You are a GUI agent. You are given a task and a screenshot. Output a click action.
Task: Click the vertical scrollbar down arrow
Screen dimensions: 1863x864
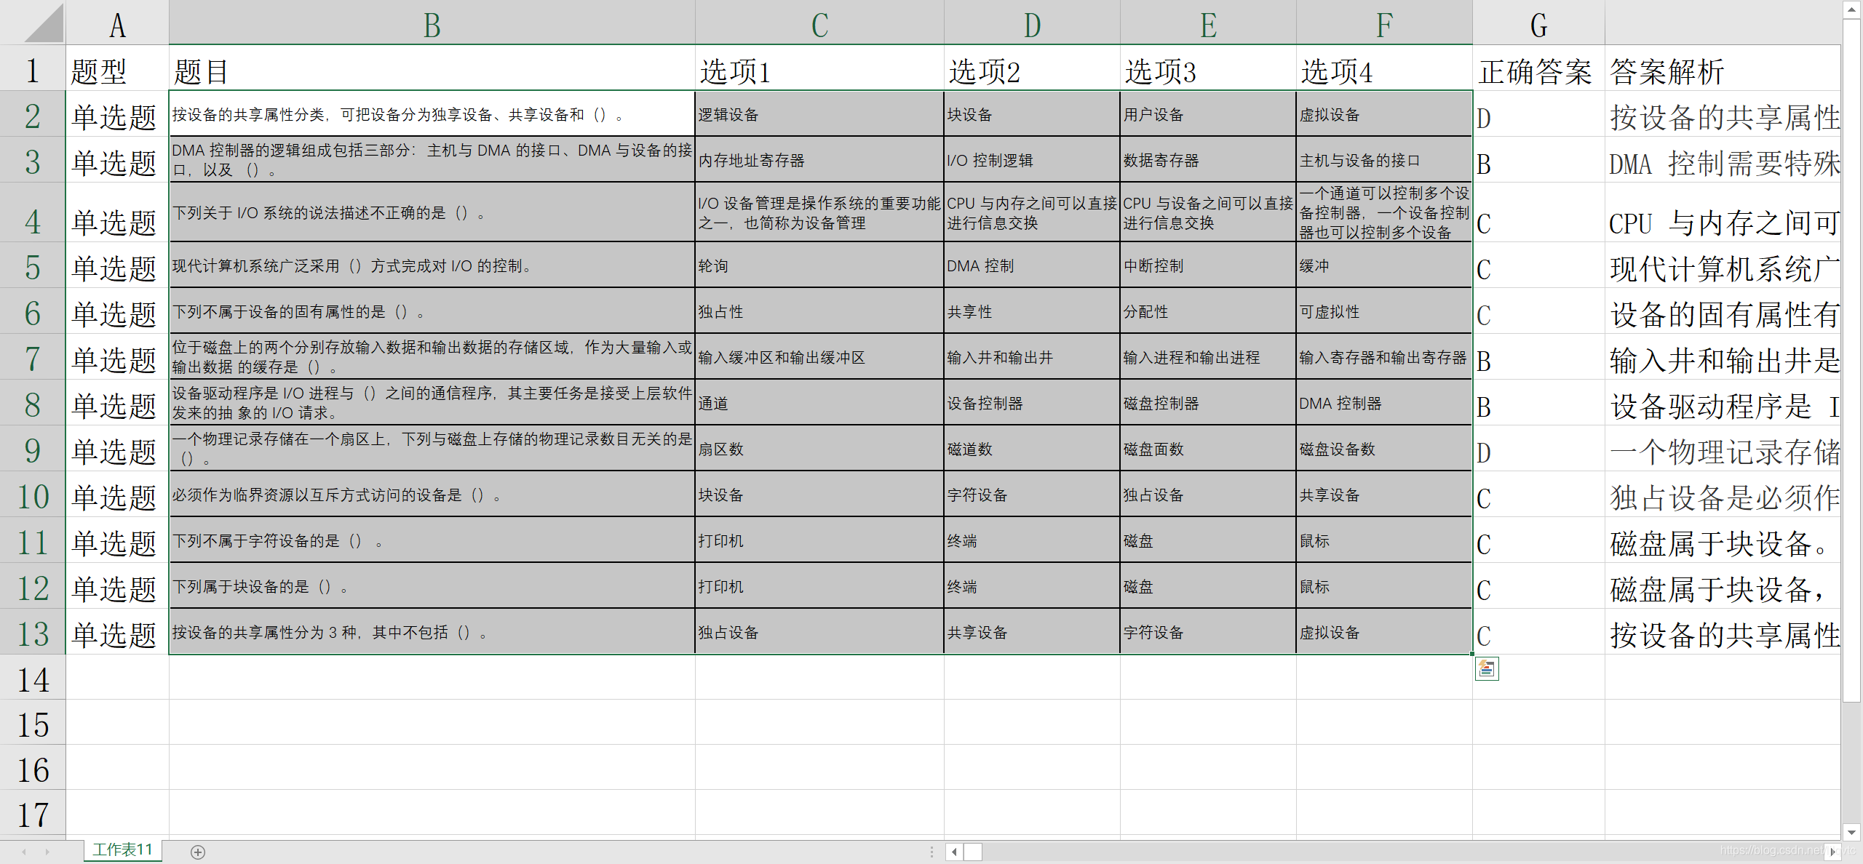1852,832
